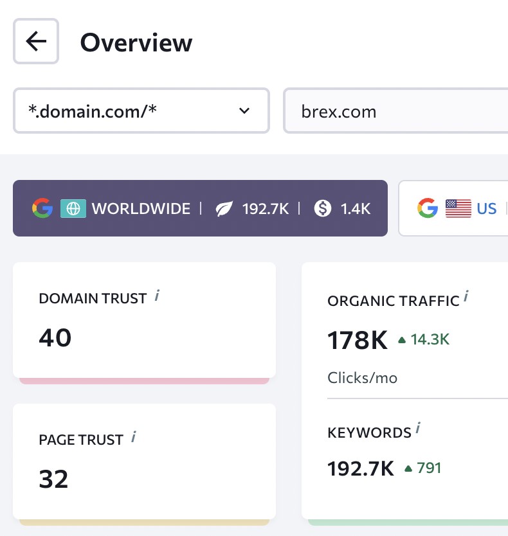Click the Domain Trust value 40
This screenshot has height=536, width=508.
(55, 338)
